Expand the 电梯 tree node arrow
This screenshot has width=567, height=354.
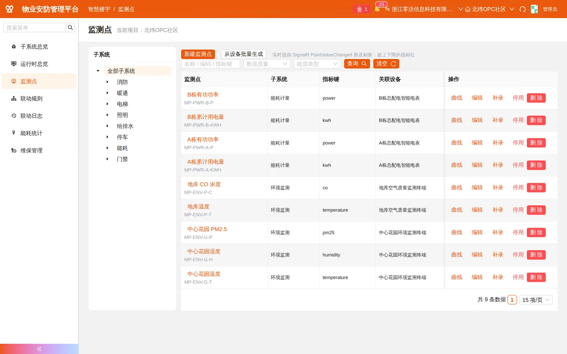tap(107, 104)
